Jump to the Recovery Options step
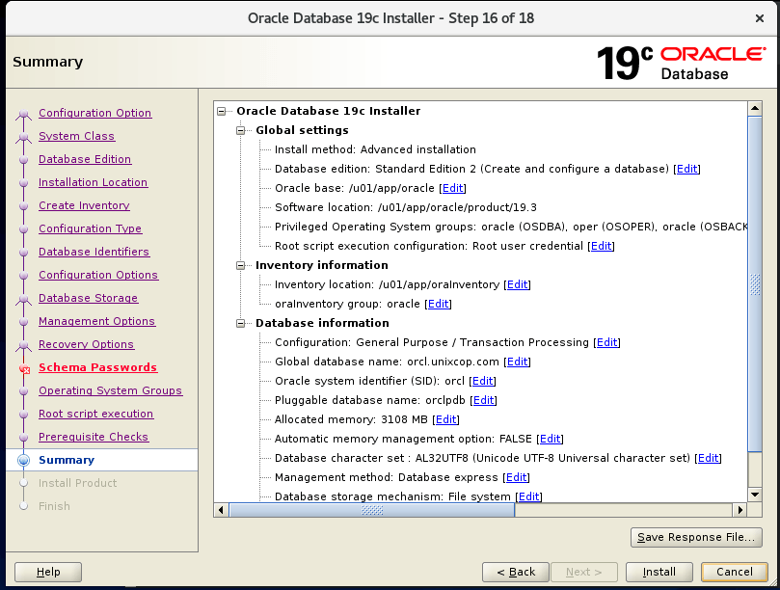Screen dimensions: 780x590 (x=86, y=344)
